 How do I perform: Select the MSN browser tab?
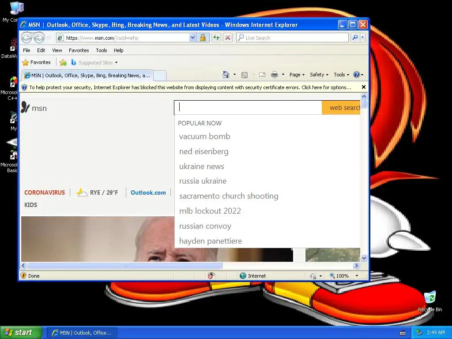coord(87,75)
